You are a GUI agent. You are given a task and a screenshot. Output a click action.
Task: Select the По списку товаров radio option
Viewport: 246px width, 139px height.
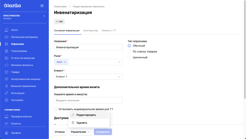(x=129, y=51)
